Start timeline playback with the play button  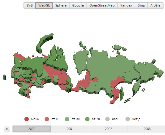tap(7, 129)
